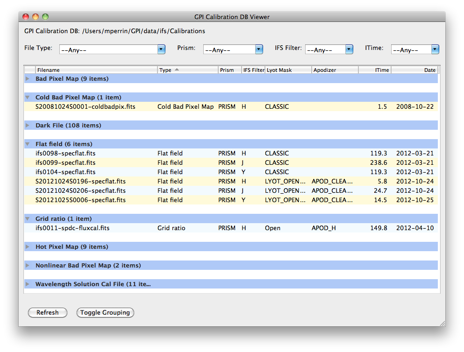The width and height of the screenshot is (464, 352).
Task: Open the ITime filter dropdown
Action: (x=435, y=49)
